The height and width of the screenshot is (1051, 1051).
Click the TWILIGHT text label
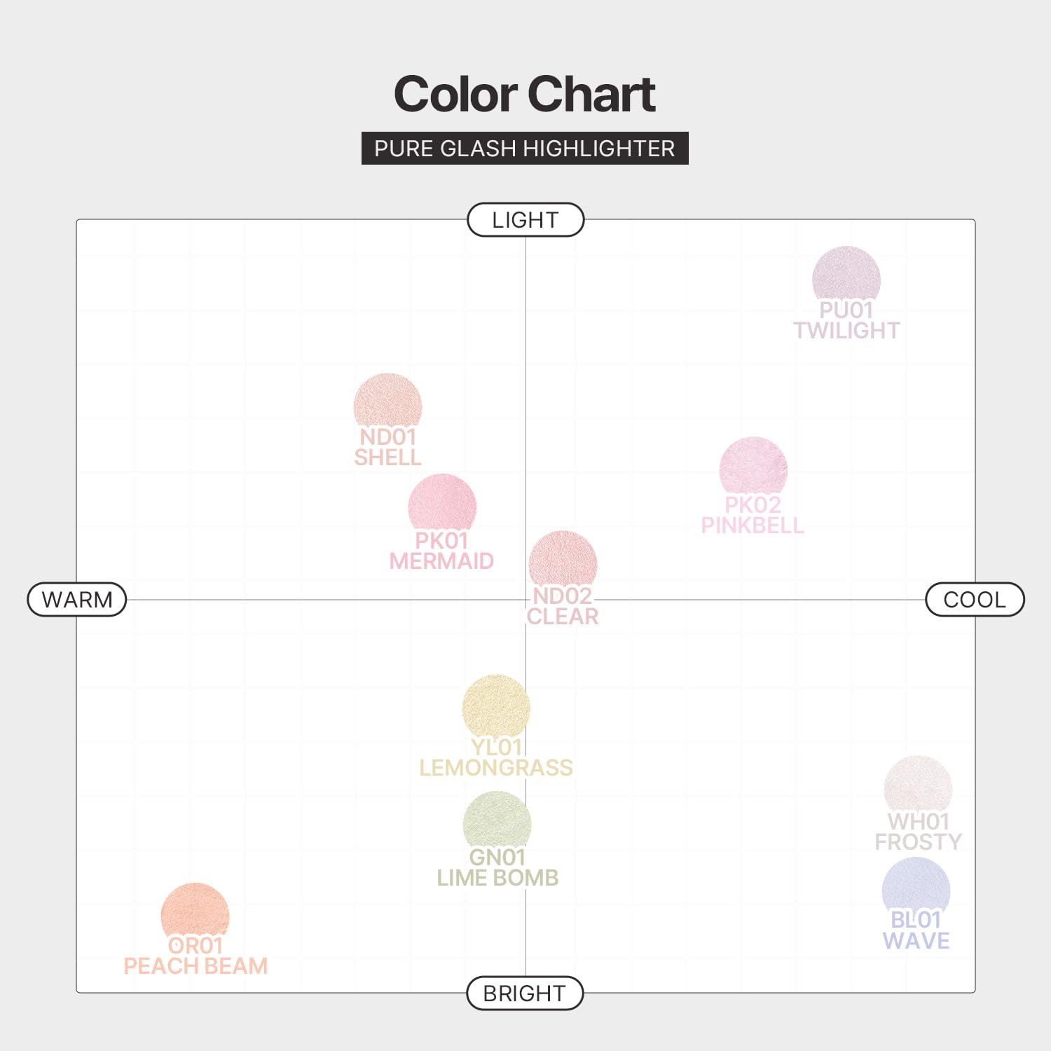pos(846,331)
